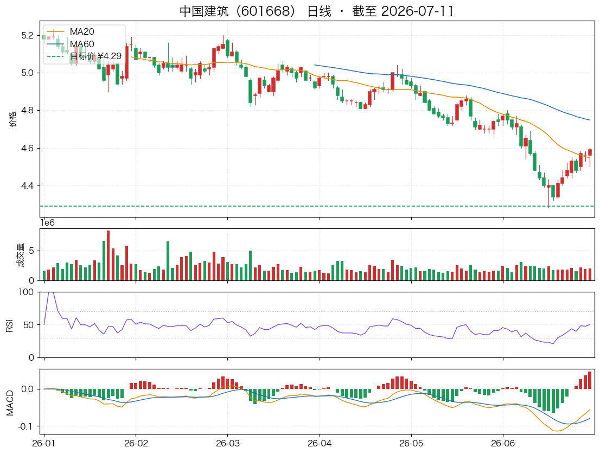The image size is (600, 454).
Task: Click the 50 tick on RSI panel
Action: pyautogui.click(x=29, y=325)
